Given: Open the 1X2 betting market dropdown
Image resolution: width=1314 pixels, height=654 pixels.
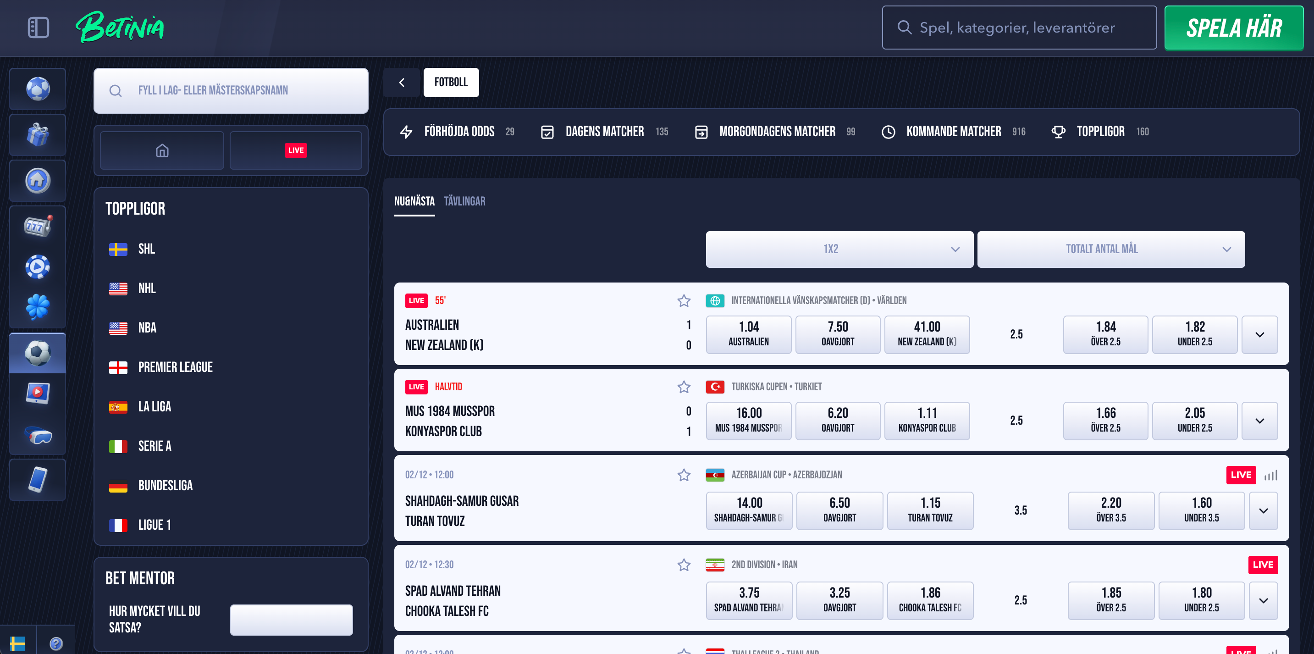Looking at the screenshot, I should pos(839,249).
